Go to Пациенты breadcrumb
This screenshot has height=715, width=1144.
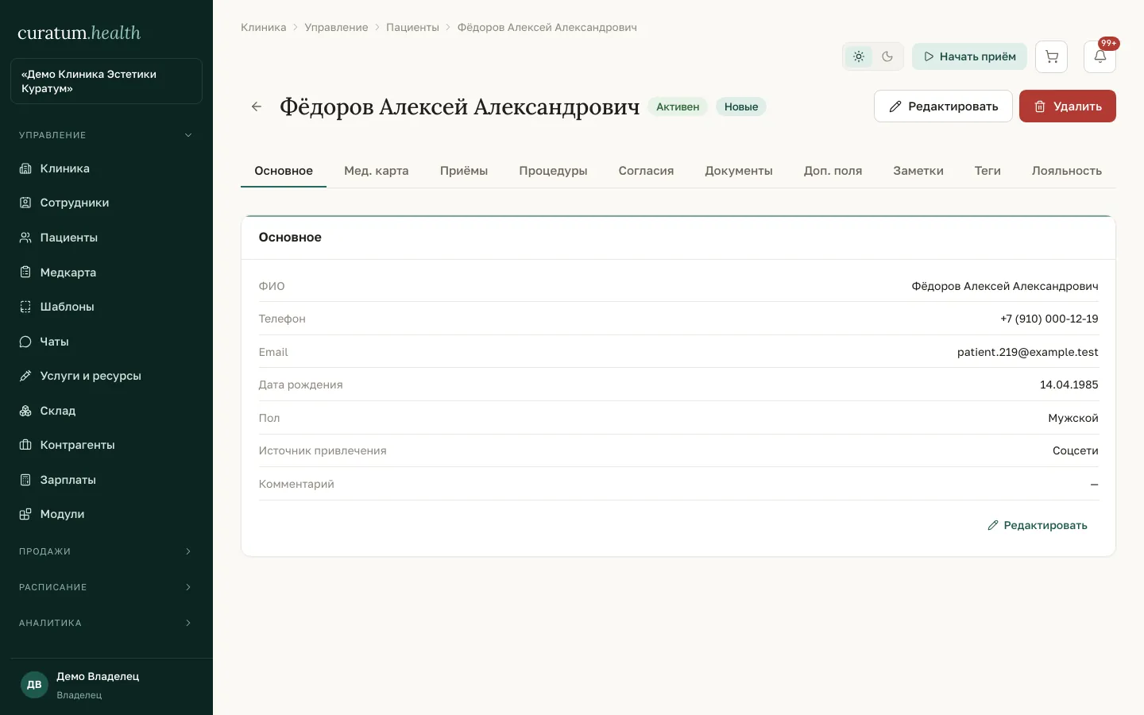pyautogui.click(x=412, y=27)
